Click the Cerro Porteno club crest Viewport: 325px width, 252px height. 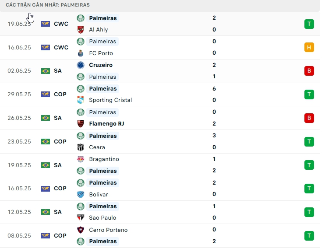coord(81,230)
